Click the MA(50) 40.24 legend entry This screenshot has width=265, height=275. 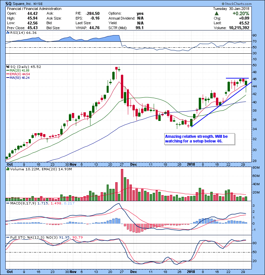[x=18, y=78]
